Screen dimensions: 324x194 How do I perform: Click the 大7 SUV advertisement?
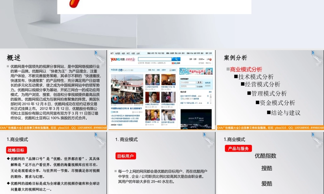pos(196,119)
